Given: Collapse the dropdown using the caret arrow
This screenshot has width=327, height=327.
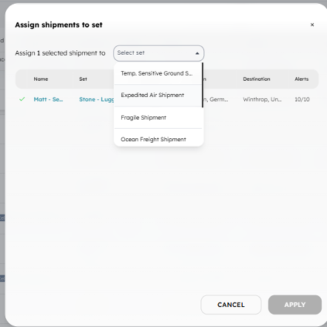Looking at the screenshot, I should (x=197, y=53).
